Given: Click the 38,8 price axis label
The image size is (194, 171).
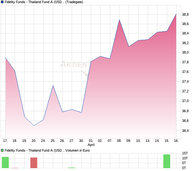Looking at the screenshot, I should tap(186, 14).
